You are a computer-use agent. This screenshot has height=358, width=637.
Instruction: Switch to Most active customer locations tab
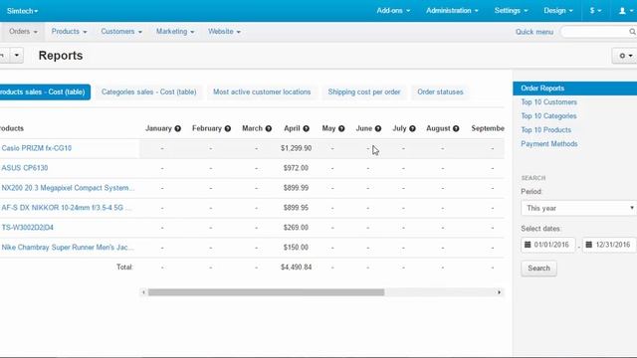(262, 92)
